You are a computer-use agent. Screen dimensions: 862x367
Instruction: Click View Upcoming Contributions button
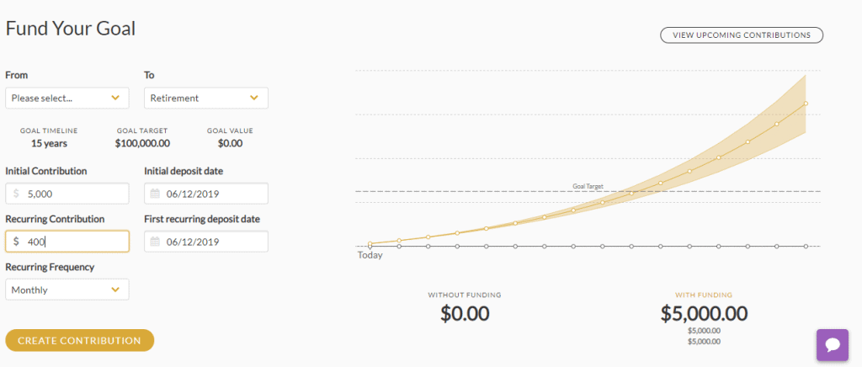(742, 35)
